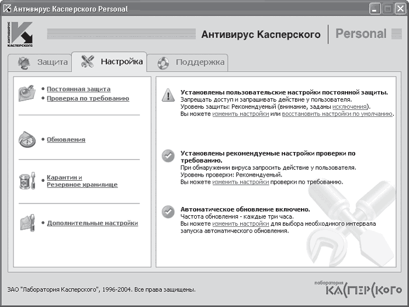The height and width of the screenshot is (307, 409).
Task: Click 'Запрещать доступ и запрашивать действие' text line
Action: (x=266, y=99)
